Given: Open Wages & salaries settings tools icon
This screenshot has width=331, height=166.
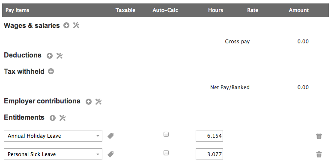Looking at the screenshot, I should click(76, 26).
